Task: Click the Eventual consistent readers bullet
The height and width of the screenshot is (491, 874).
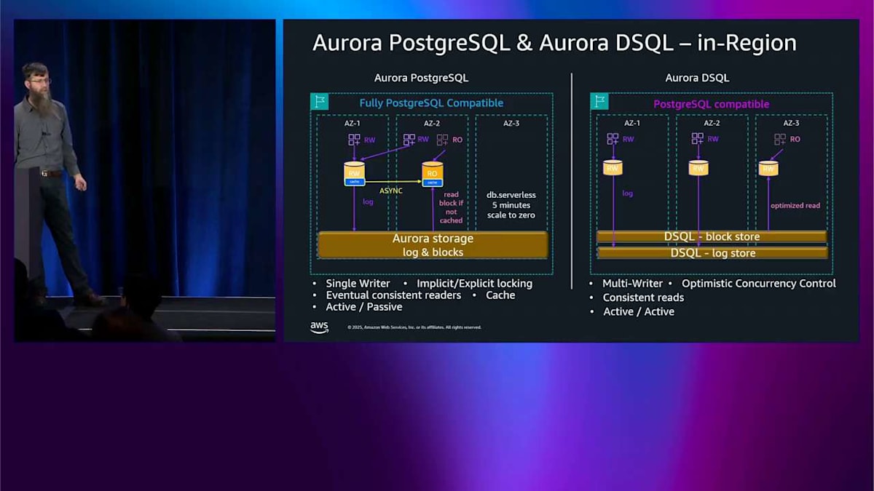Action: pyautogui.click(x=393, y=295)
